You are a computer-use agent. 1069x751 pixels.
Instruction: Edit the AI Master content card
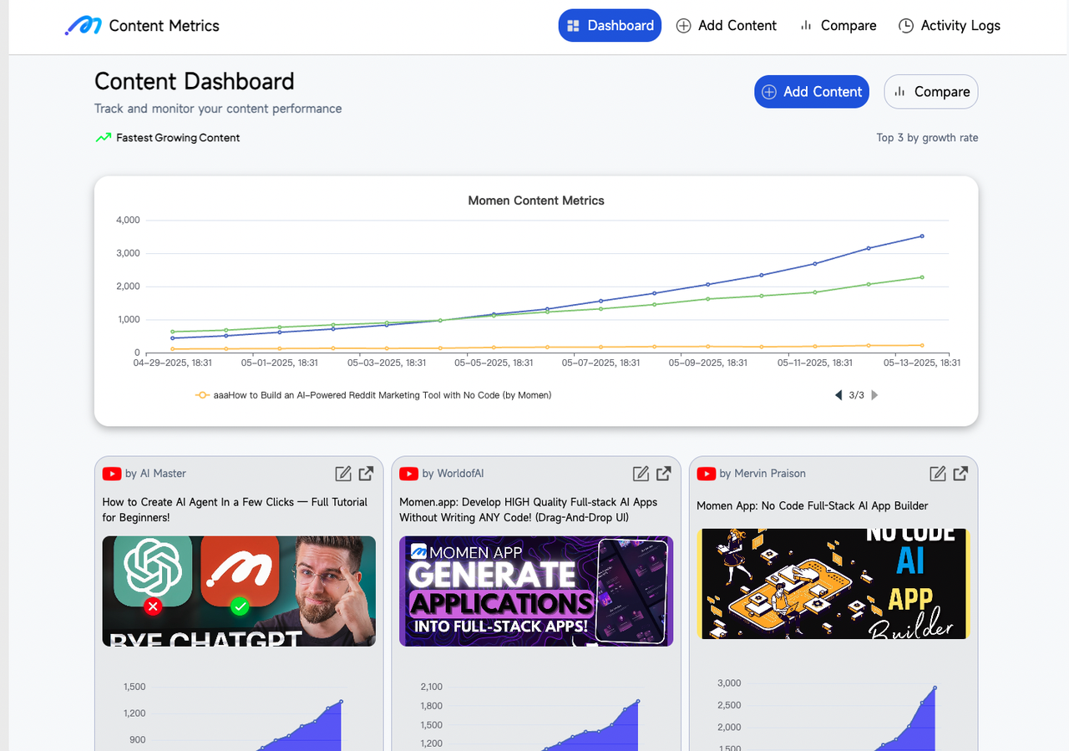(x=343, y=474)
